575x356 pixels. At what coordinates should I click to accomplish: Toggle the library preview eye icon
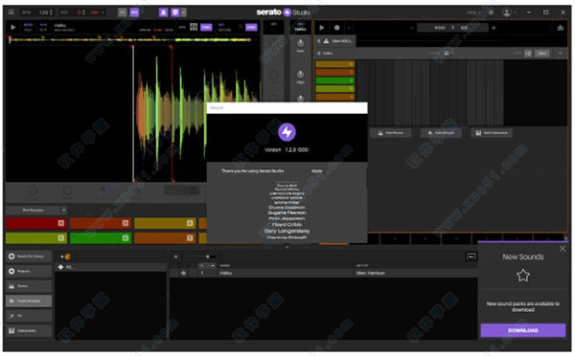(175, 256)
